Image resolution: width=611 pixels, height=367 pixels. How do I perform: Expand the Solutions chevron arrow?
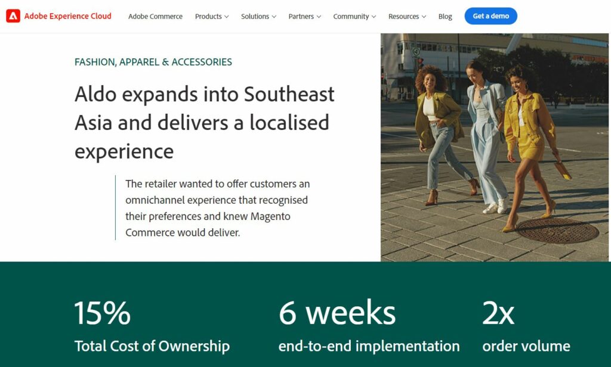click(274, 17)
